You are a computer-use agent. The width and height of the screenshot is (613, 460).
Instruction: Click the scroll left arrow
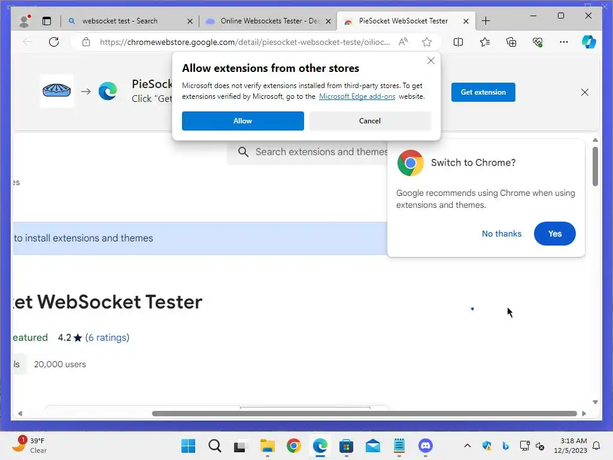coord(20,413)
